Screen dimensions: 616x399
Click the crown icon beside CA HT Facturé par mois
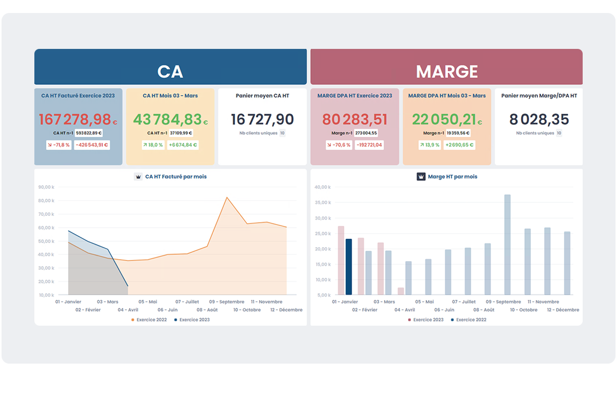pyautogui.click(x=138, y=177)
